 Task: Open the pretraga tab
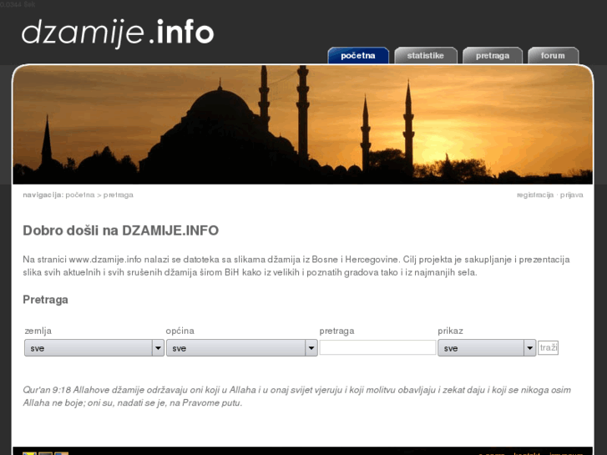[493, 55]
